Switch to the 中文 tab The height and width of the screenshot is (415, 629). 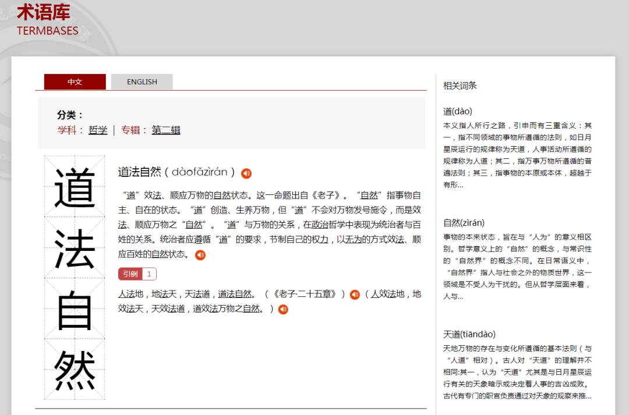click(75, 82)
